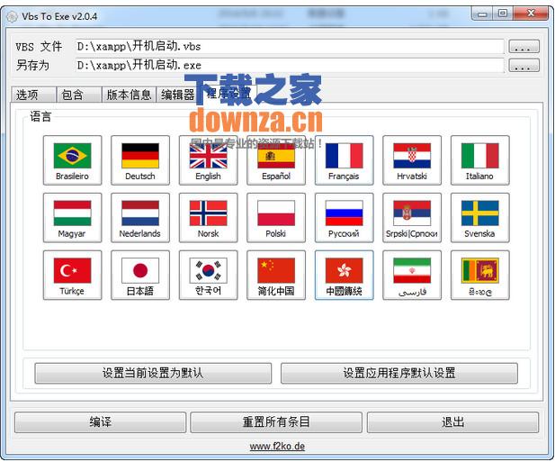The width and height of the screenshot is (555, 462).
Task: Pick the Sinhala Sri Lanka flag
Action: click(480, 276)
